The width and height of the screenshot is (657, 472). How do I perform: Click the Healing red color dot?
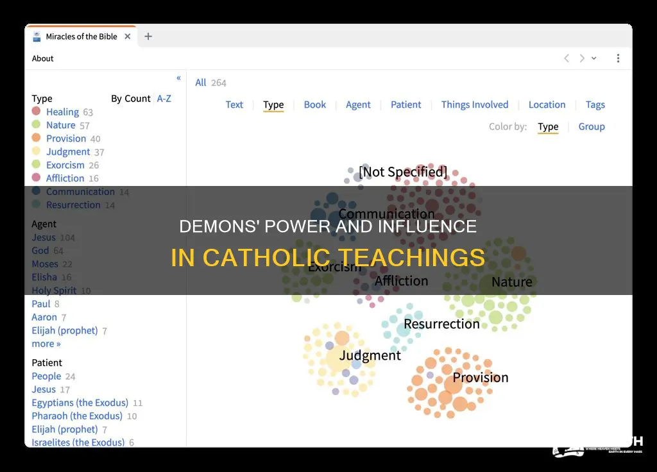coord(36,111)
